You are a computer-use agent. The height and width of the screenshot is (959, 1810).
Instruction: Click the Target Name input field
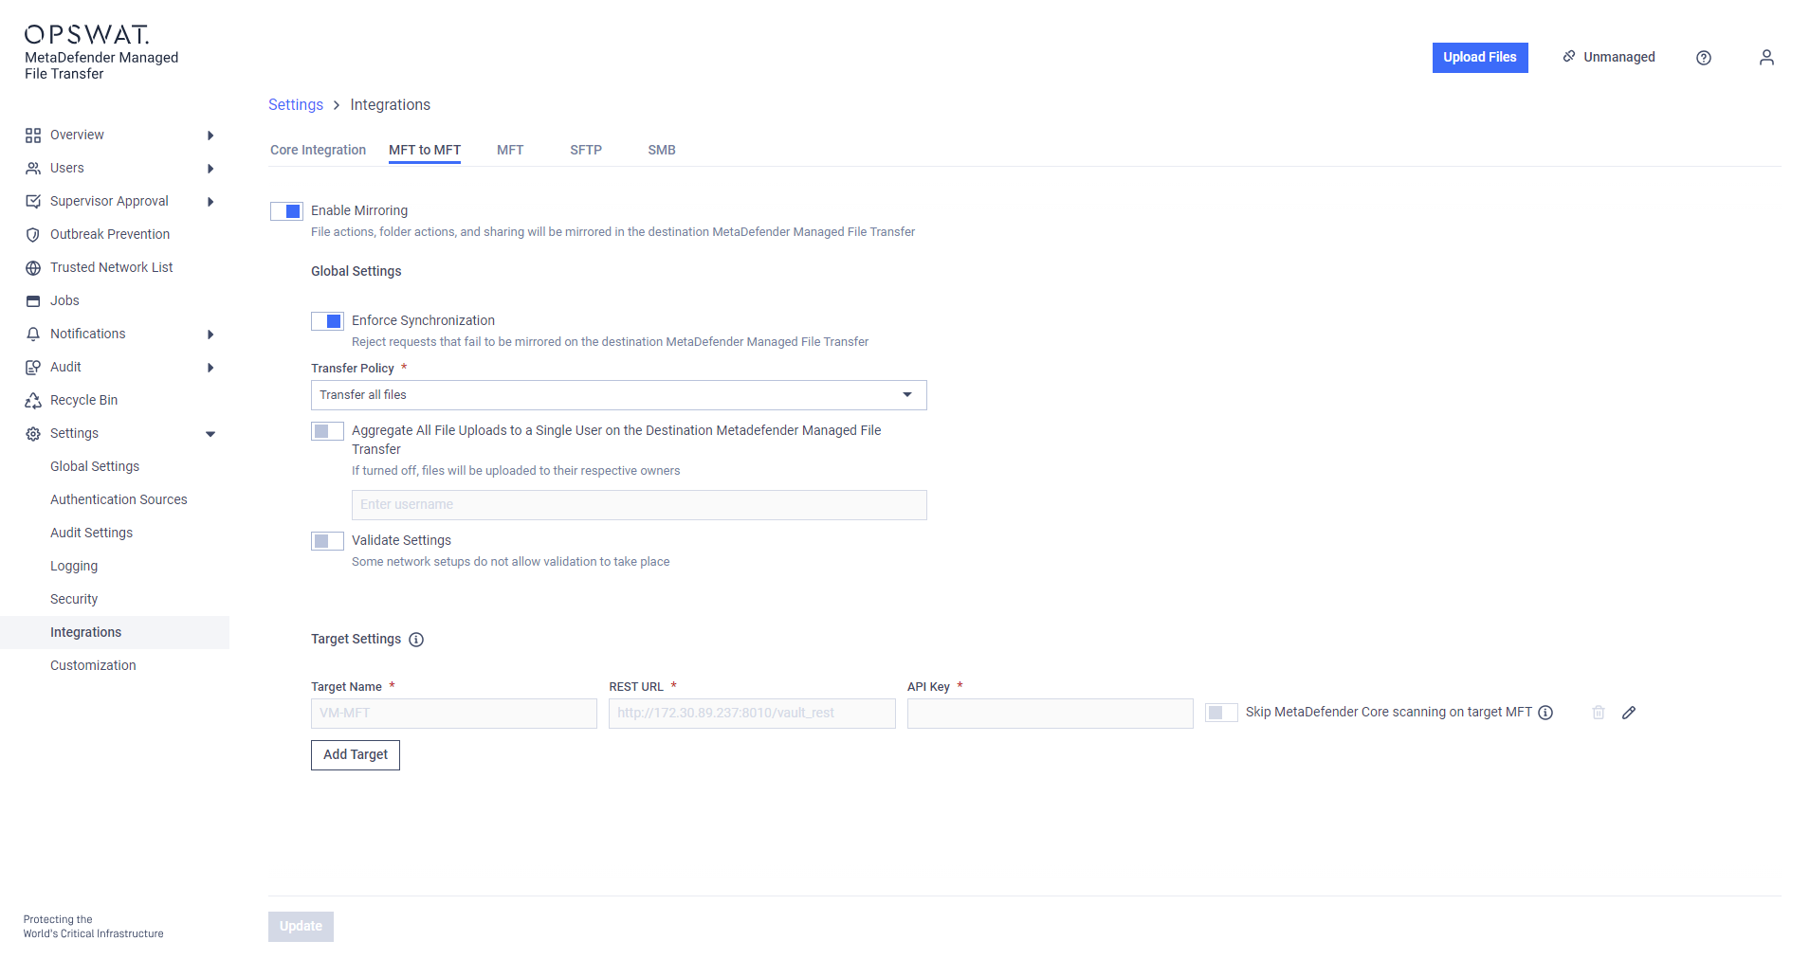pos(454,714)
